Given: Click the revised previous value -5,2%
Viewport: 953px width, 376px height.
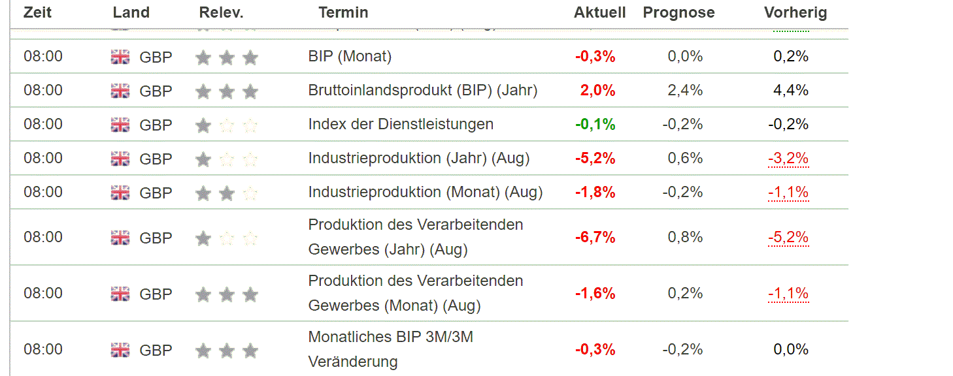Looking at the screenshot, I should pos(788,238).
